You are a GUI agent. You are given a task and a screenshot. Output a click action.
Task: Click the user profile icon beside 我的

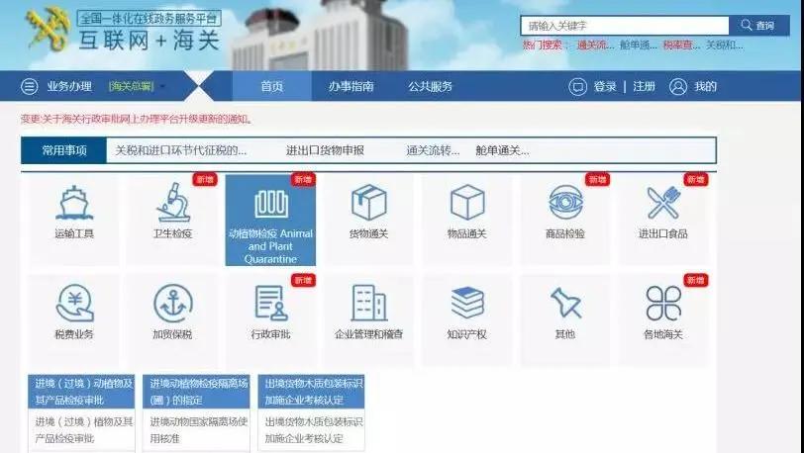click(678, 87)
